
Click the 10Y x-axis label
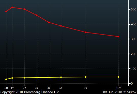(118, 88)
